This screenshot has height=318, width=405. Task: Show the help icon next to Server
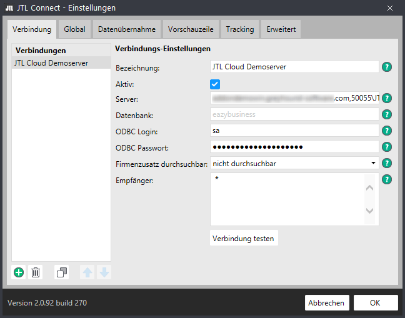387,98
